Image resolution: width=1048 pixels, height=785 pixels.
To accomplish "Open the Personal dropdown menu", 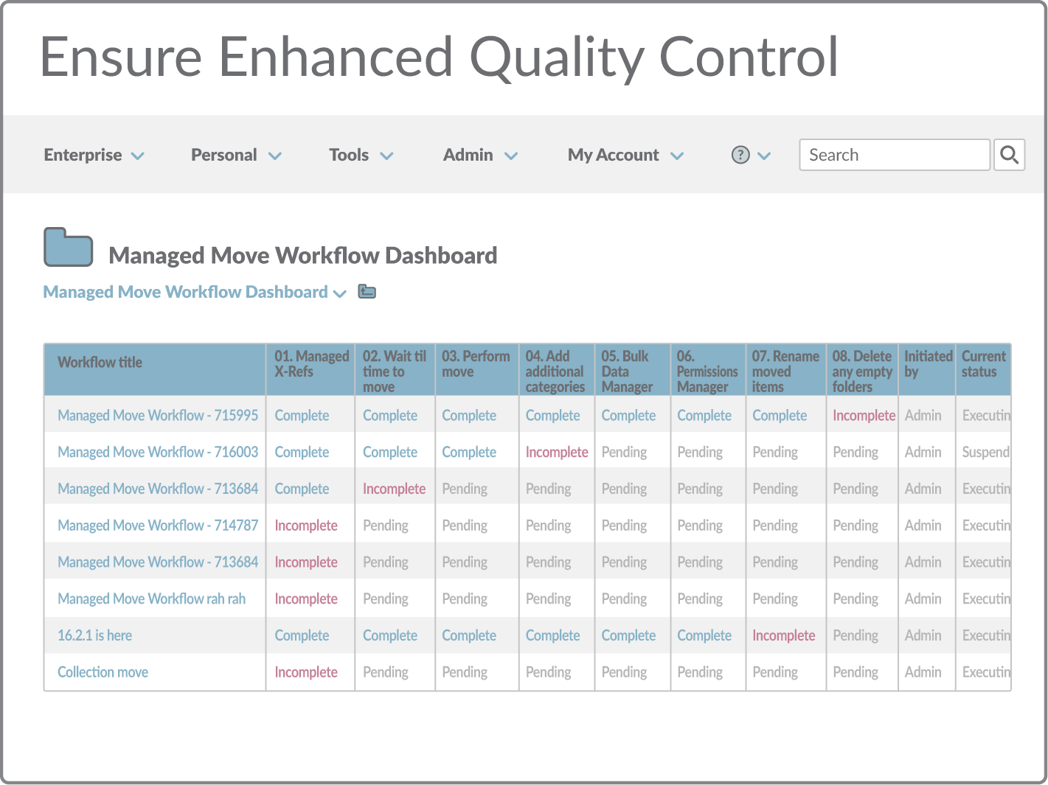I will pos(236,155).
